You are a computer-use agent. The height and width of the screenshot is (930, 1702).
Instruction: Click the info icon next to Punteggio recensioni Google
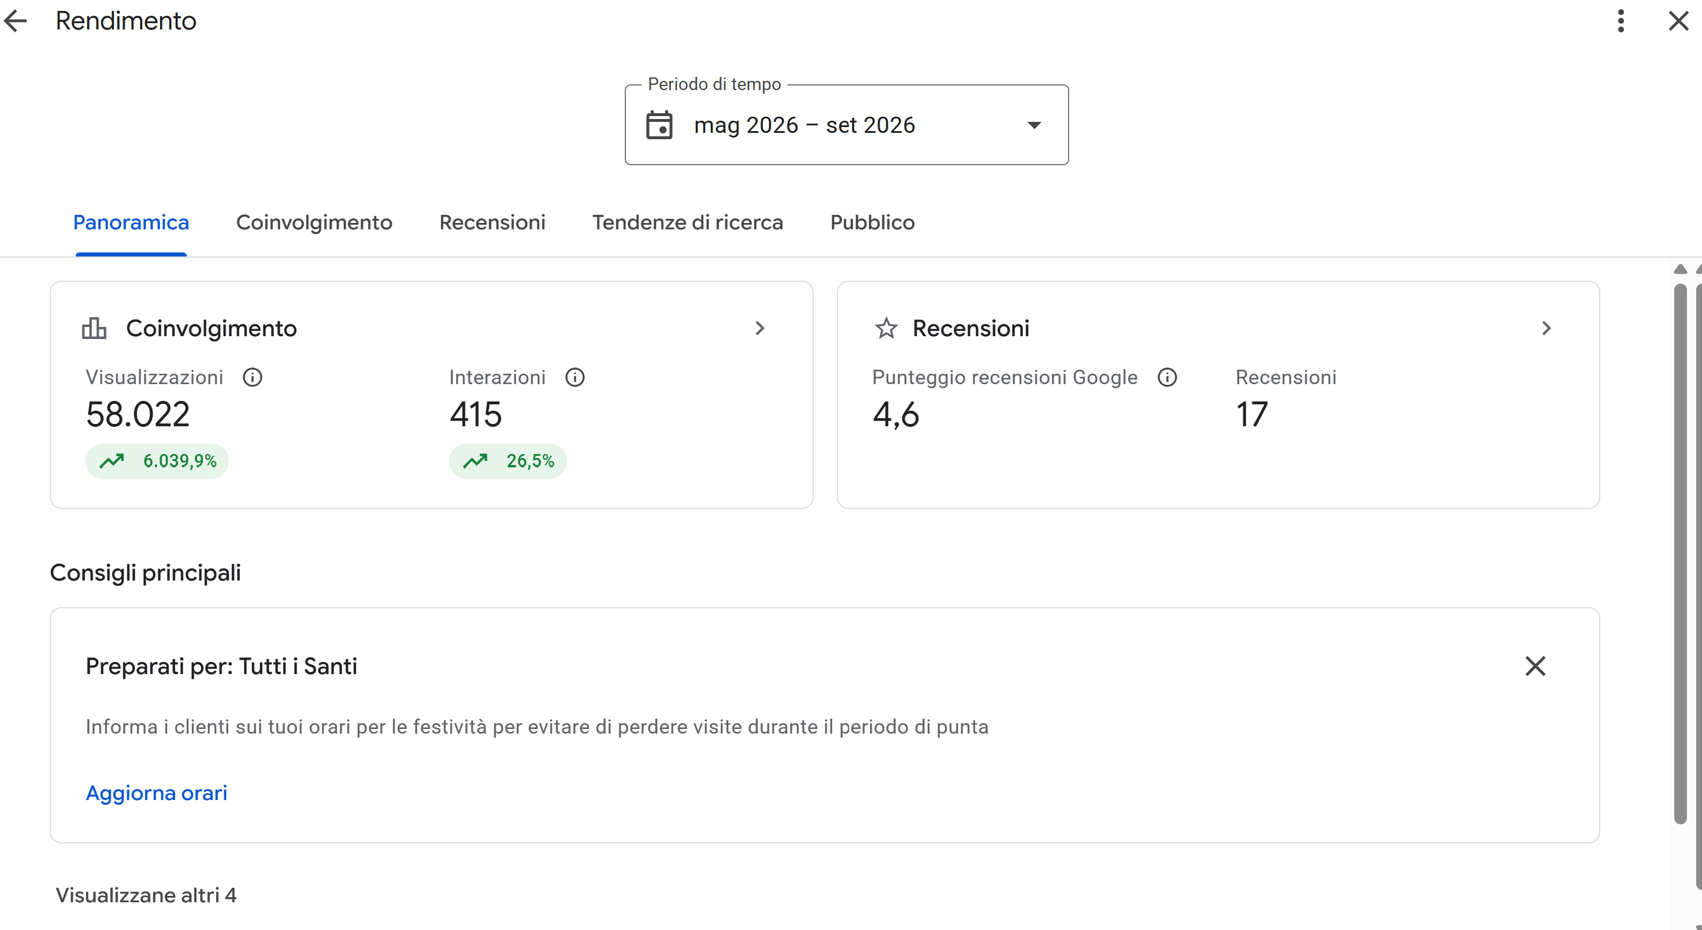click(x=1167, y=377)
